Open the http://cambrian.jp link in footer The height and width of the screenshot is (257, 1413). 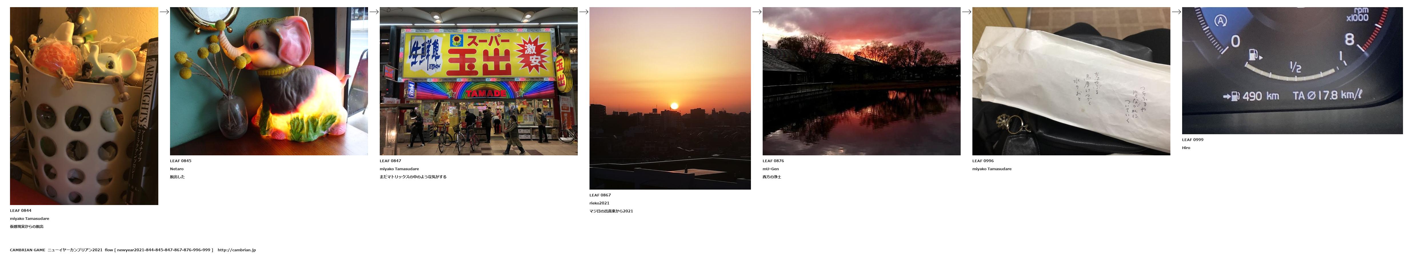click(236, 250)
